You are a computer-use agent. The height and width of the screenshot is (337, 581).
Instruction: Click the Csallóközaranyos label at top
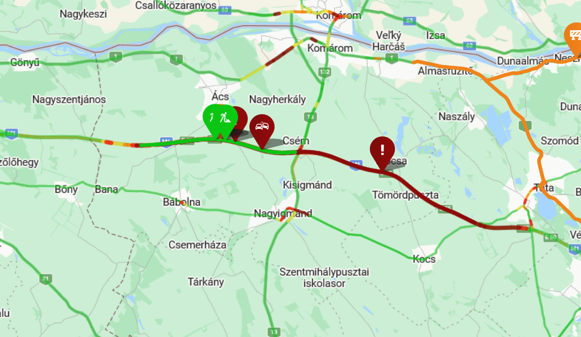pos(176,6)
